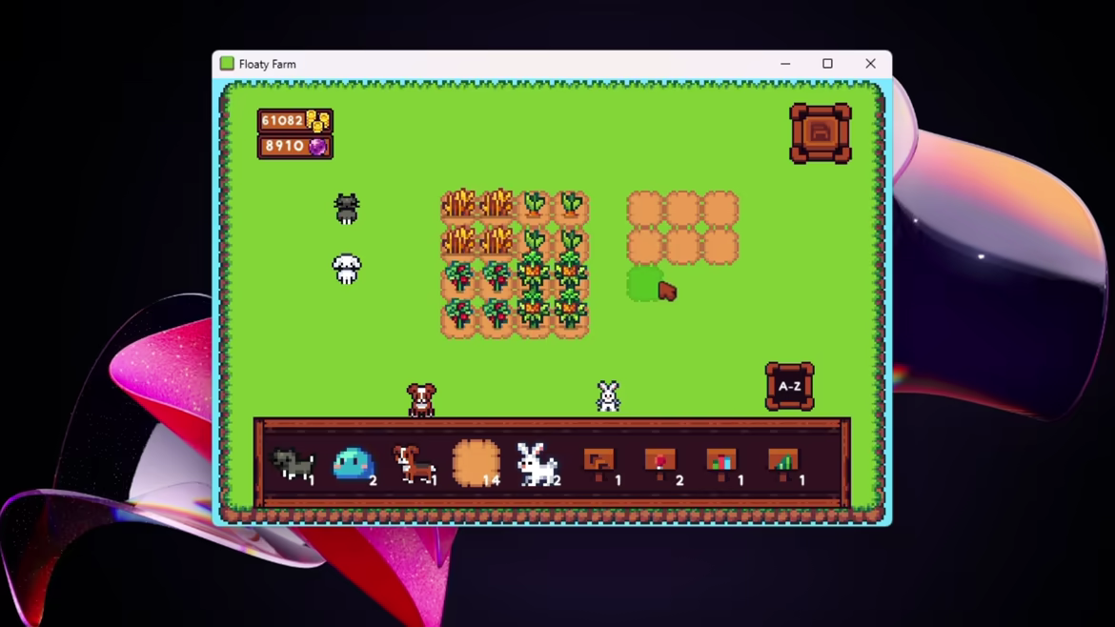Click the white rabbit standing on the grass
The height and width of the screenshot is (627, 1115).
(x=608, y=396)
